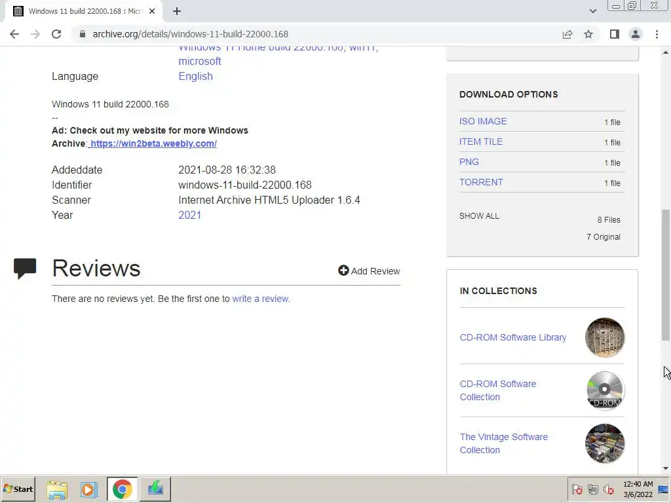Screen dimensions: 671x503
Task: Click the network tray icon
Action: 592,489
